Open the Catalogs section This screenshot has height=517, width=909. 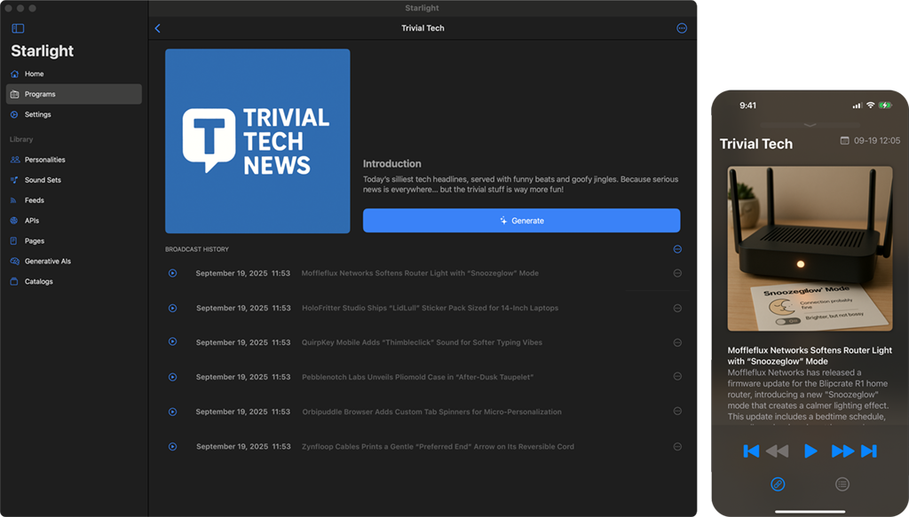[x=38, y=282]
